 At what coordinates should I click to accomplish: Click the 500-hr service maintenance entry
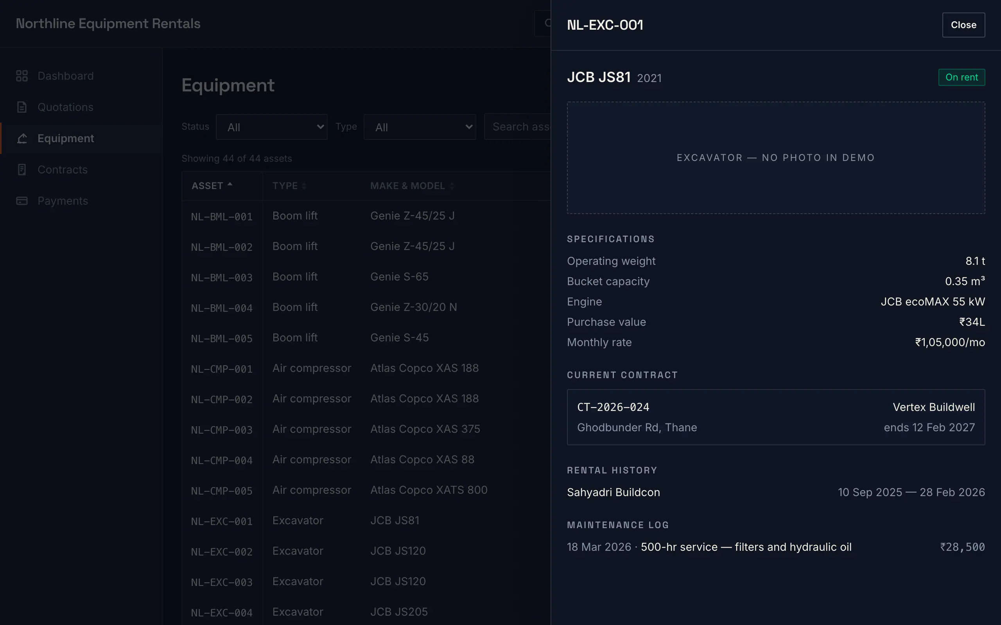pos(746,547)
